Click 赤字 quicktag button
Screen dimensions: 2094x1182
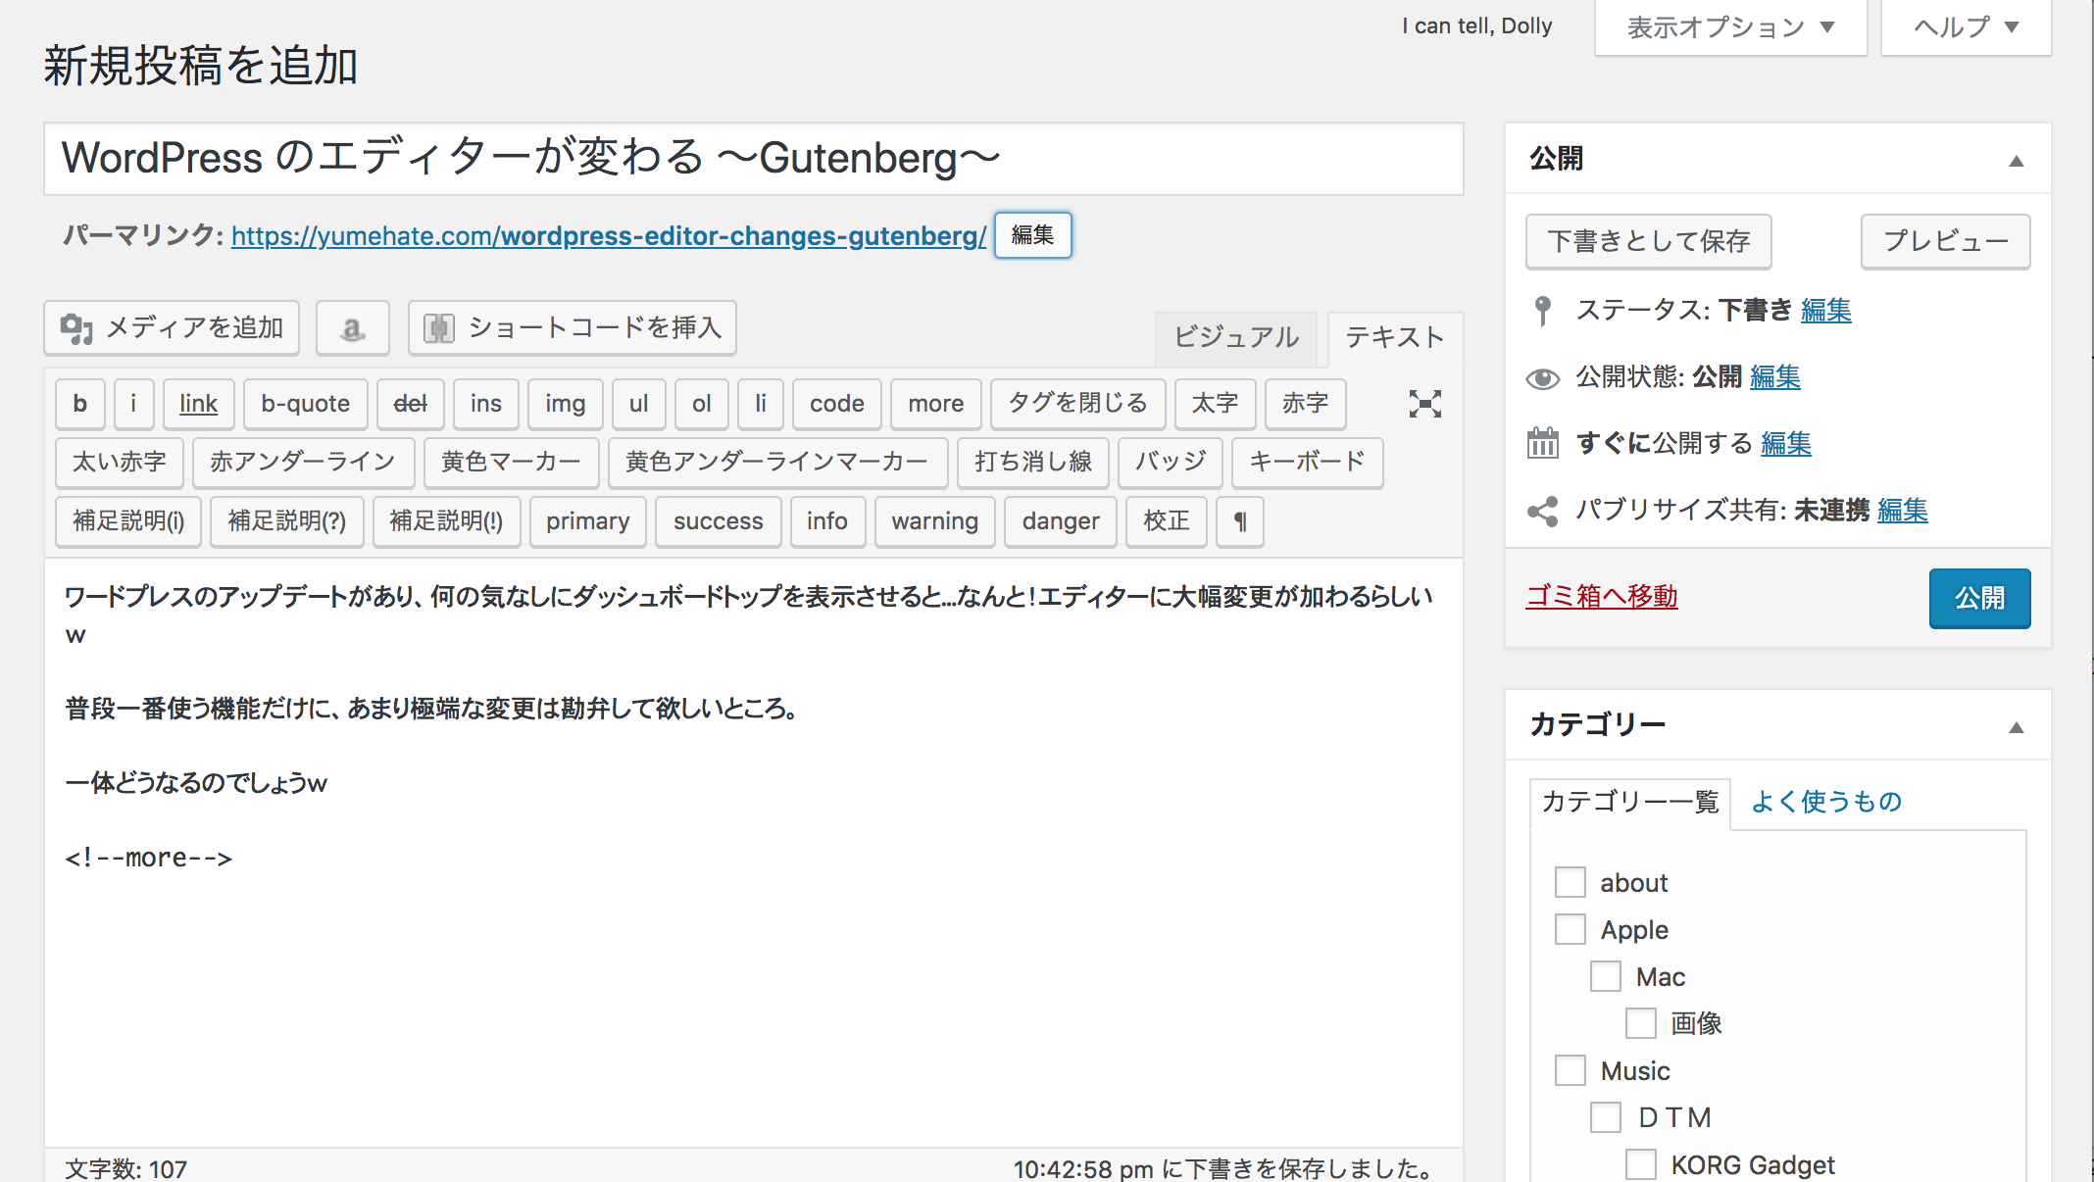(x=1306, y=404)
